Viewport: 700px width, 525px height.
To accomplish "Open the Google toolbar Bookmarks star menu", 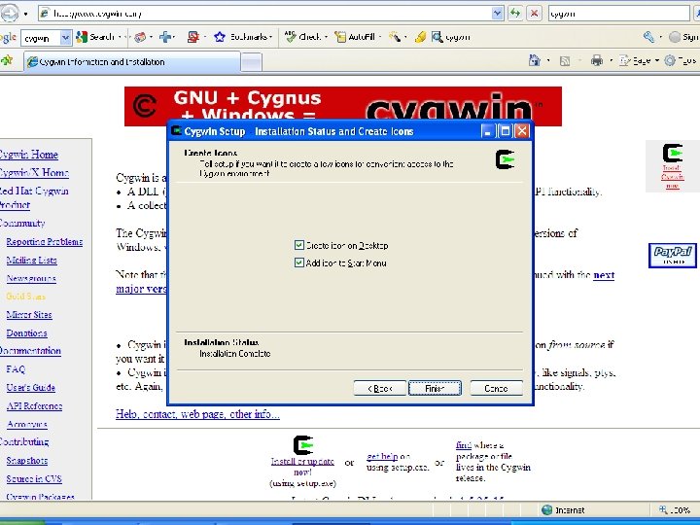I will pyautogui.click(x=243, y=37).
